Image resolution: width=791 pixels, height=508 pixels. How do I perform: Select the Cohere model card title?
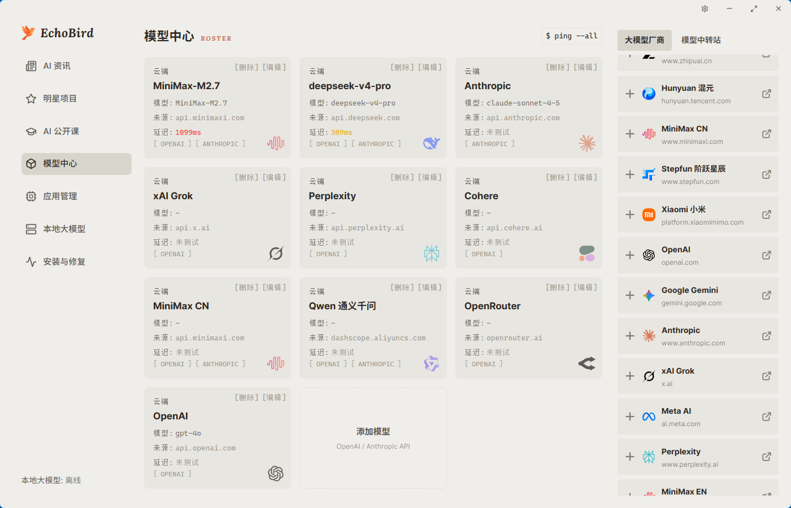click(x=481, y=196)
